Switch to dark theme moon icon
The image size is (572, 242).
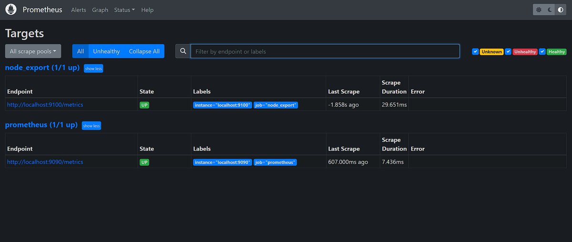(550, 10)
